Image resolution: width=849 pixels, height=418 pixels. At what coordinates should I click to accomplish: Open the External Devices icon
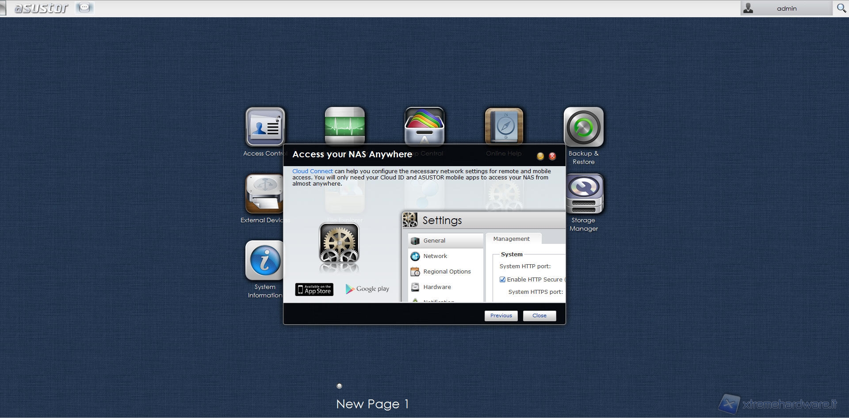pyautogui.click(x=264, y=194)
